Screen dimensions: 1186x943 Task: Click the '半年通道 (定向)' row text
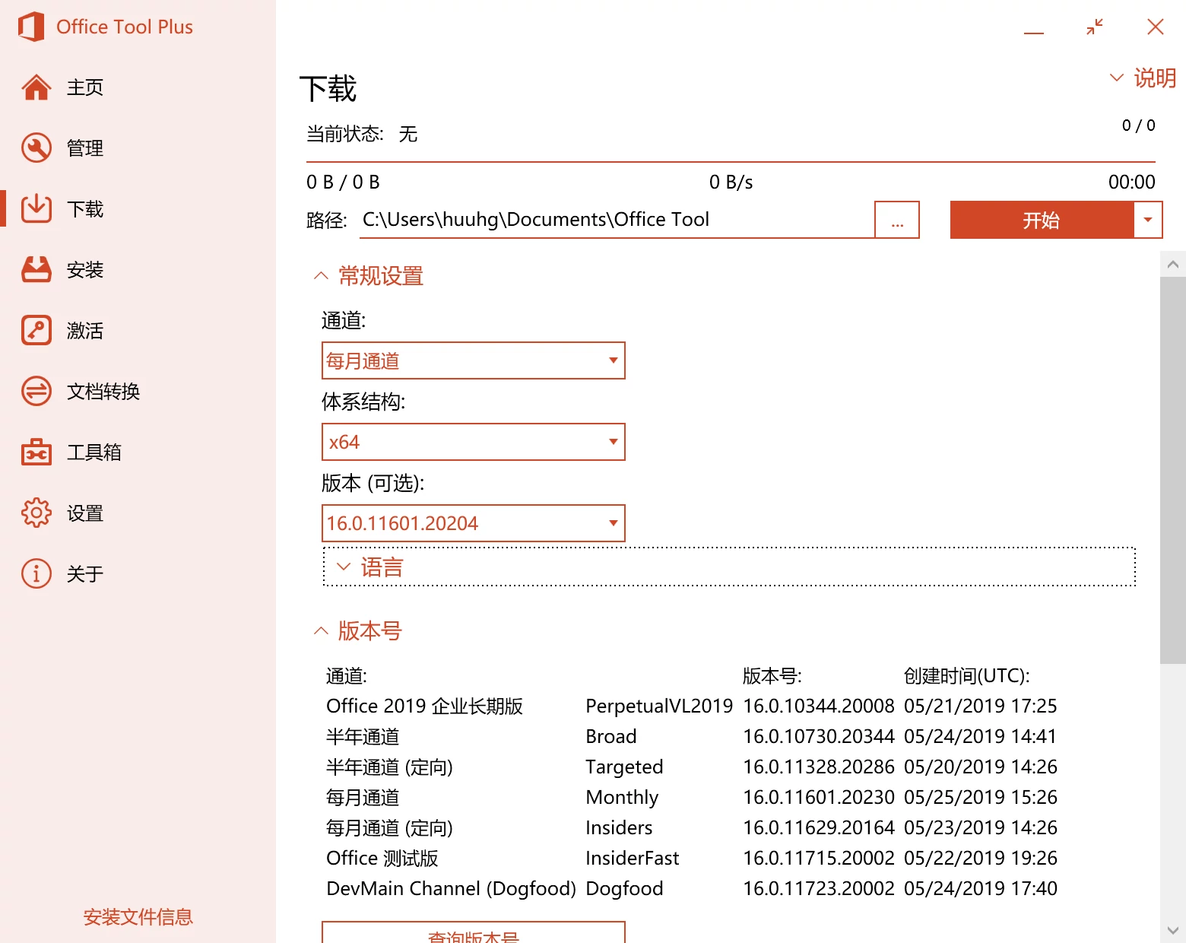(x=389, y=767)
